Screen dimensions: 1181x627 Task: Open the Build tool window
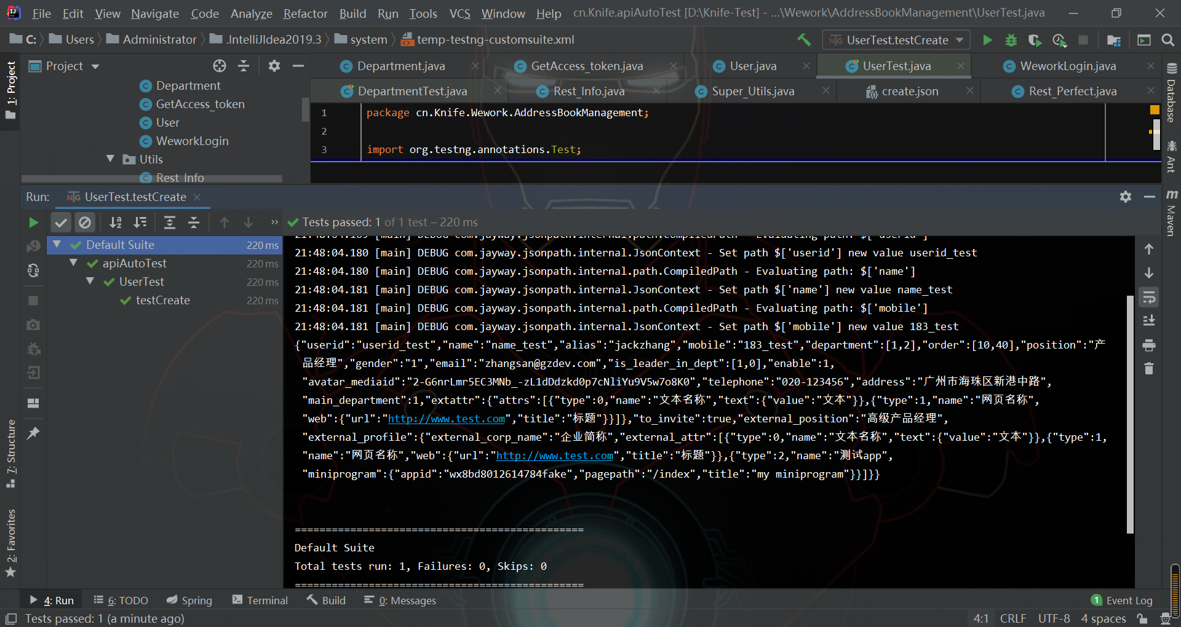(327, 601)
